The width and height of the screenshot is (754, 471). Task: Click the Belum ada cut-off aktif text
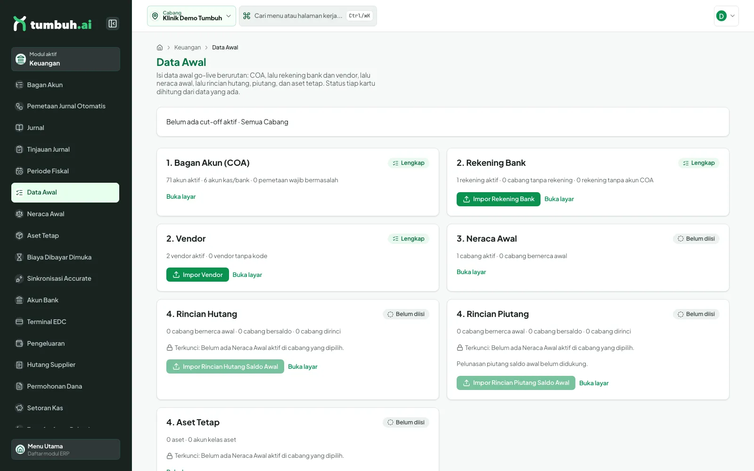tap(202, 122)
